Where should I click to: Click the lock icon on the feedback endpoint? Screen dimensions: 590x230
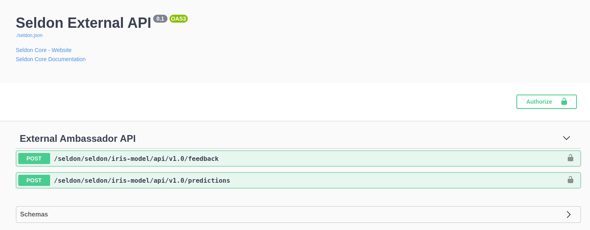click(x=570, y=158)
